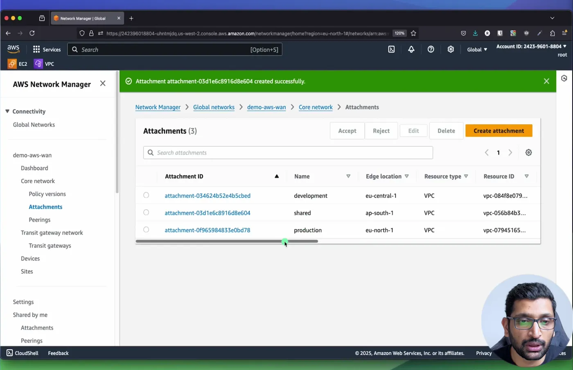Open the AWS home logo
The width and height of the screenshot is (573, 370).
point(13,49)
